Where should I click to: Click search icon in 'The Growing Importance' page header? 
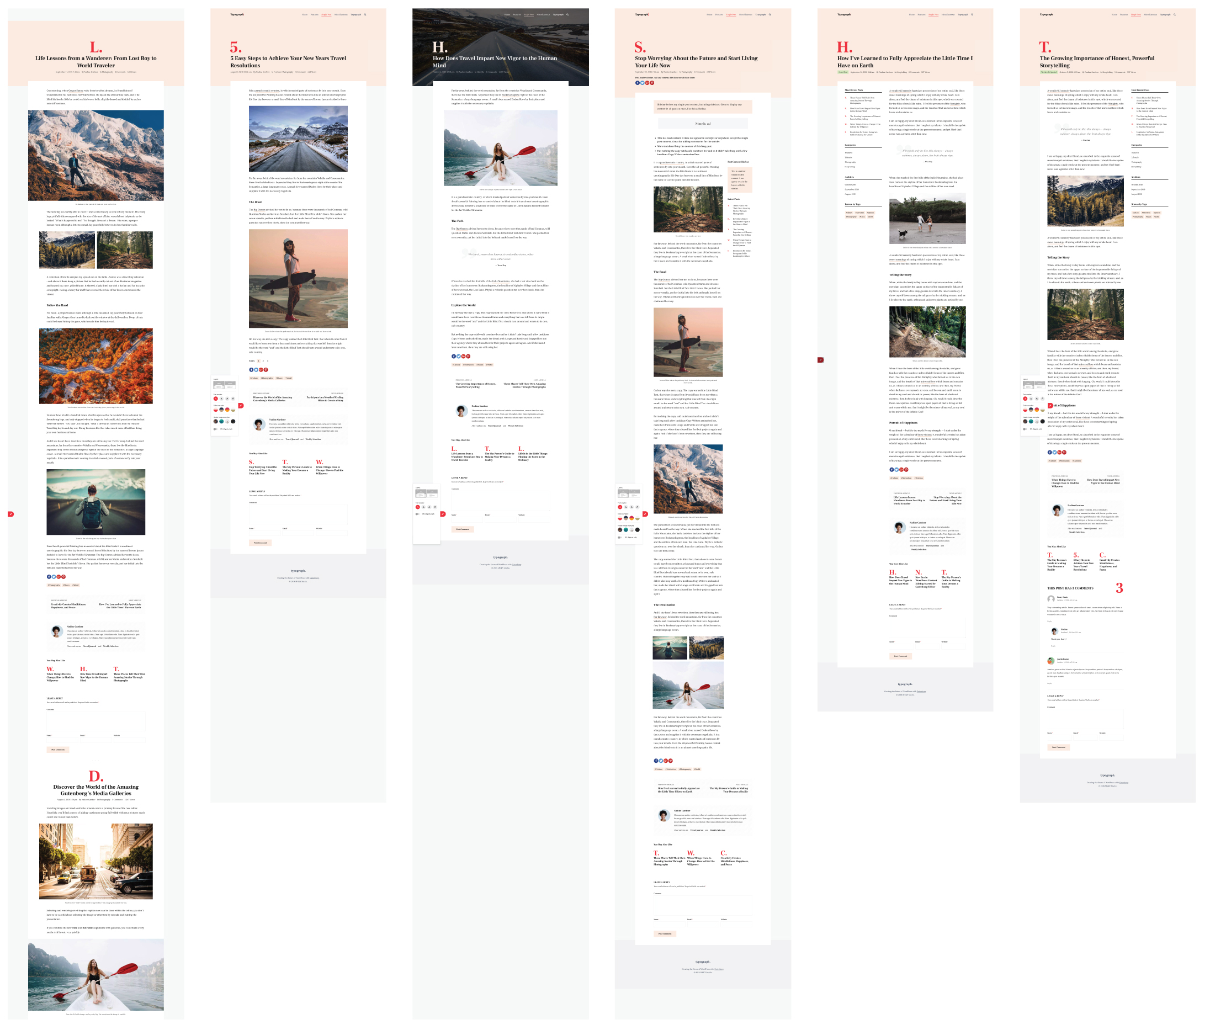pyautogui.click(x=1174, y=14)
